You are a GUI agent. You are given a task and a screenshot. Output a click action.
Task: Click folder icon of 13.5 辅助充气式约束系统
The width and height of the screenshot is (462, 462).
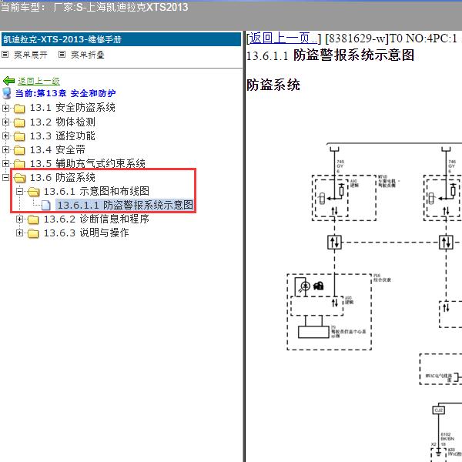[19, 163]
